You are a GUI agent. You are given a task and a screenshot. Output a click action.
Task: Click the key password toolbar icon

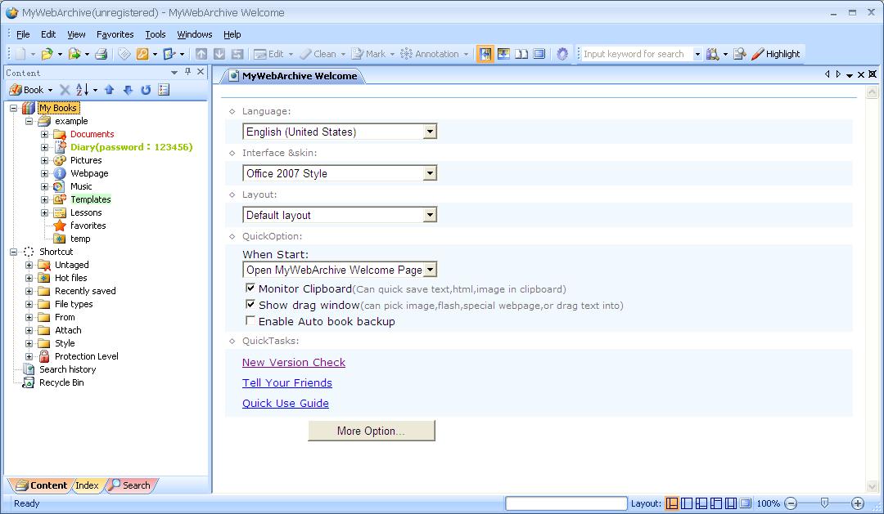point(142,54)
